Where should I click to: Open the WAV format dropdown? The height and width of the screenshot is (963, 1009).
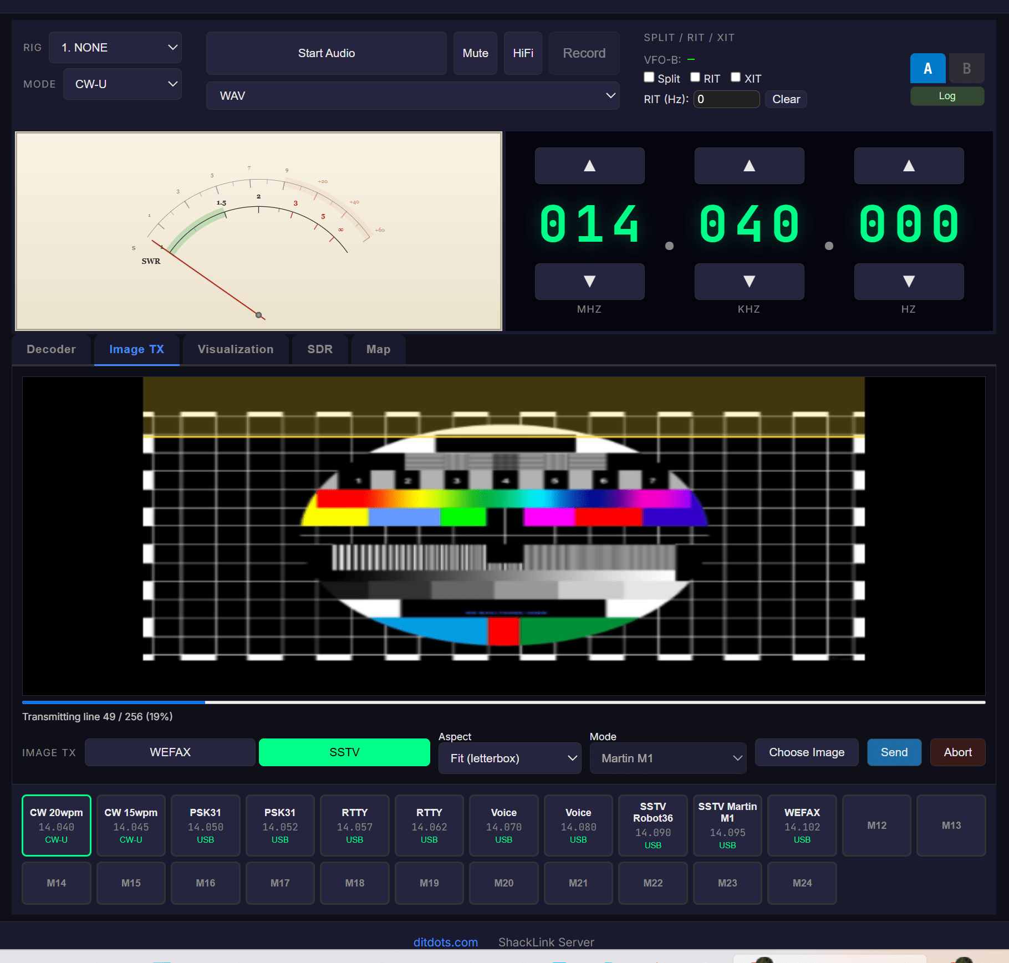point(413,96)
